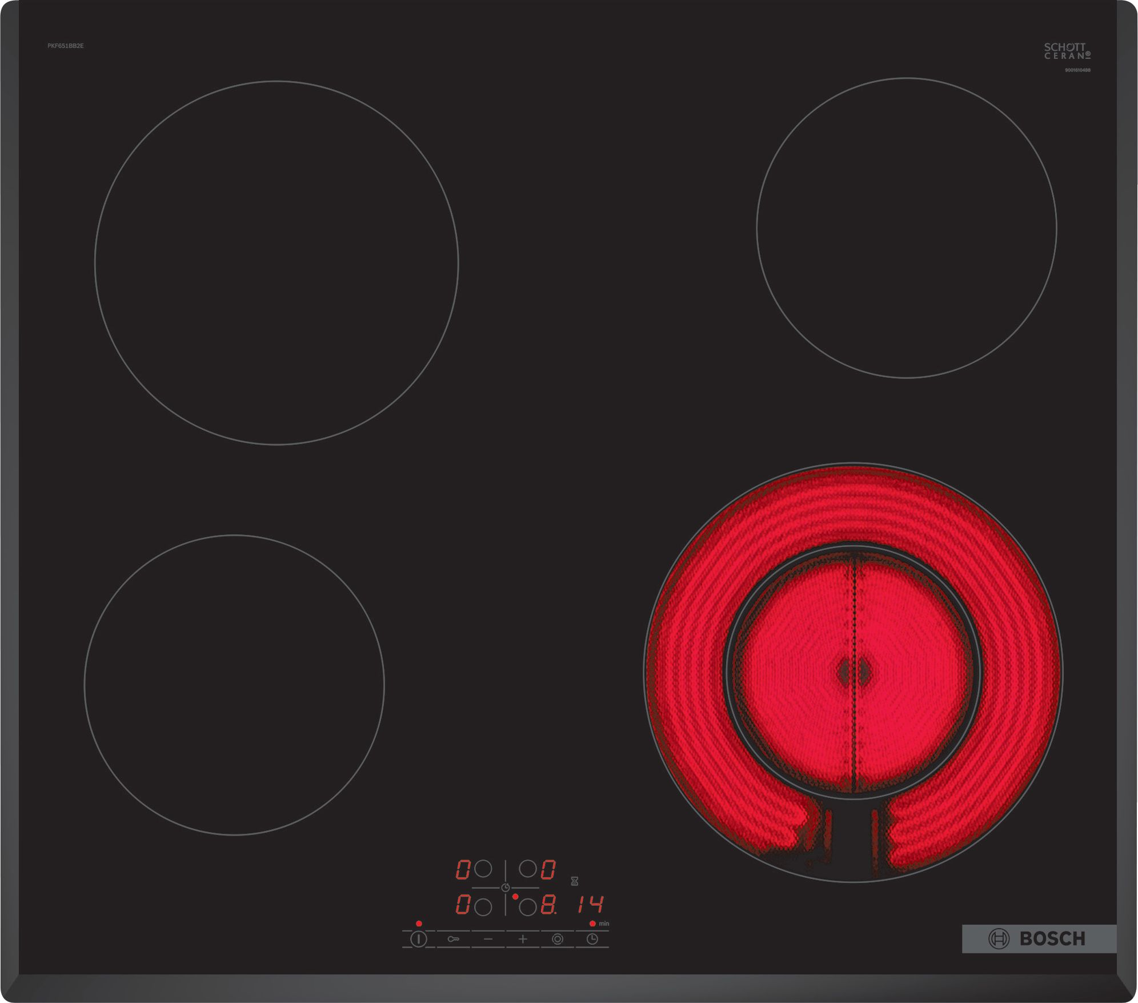Tap the childproof lock key icon
1138x1003 pixels.
click(x=453, y=939)
